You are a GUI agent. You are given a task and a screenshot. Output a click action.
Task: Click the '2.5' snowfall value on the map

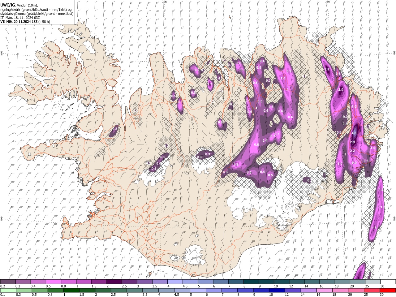341,89
